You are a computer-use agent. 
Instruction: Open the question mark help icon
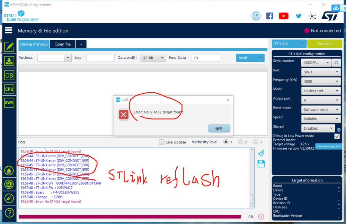click(x=9, y=213)
